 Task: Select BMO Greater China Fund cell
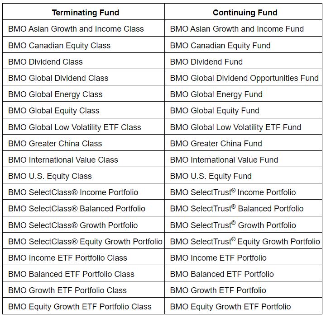(216, 144)
